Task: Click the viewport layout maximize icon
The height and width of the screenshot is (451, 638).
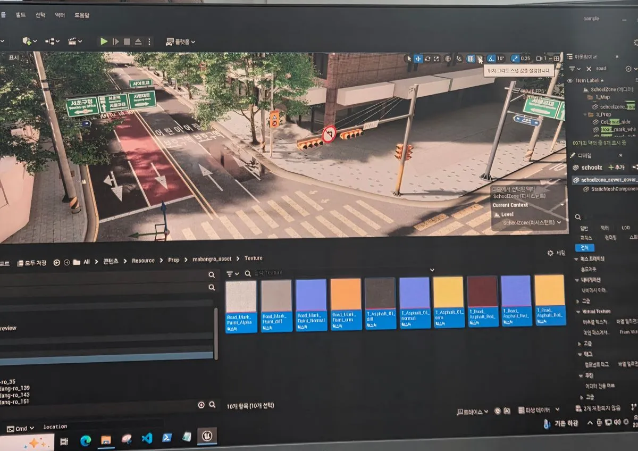Action: pos(556,59)
